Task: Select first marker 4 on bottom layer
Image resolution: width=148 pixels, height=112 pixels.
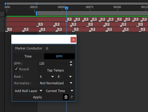Action: (x=58, y=30)
